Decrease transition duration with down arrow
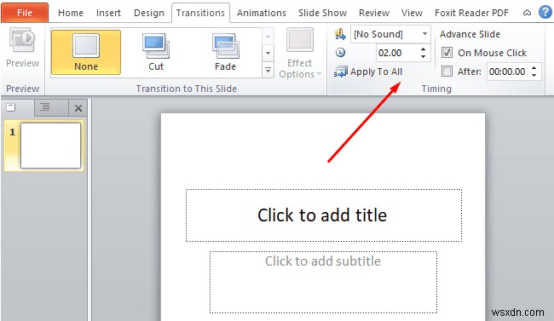The image size is (554, 321). (x=424, y=56)
